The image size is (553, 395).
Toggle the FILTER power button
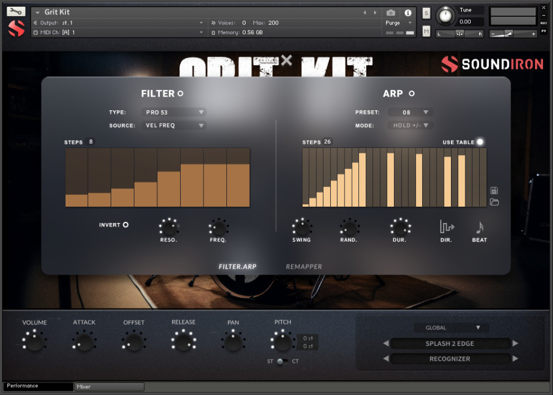(x=180, y=94)
